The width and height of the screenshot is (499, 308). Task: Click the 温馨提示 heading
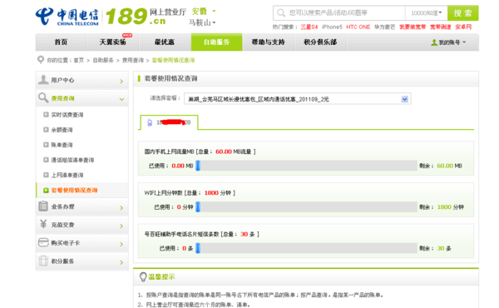click(161, 277)
